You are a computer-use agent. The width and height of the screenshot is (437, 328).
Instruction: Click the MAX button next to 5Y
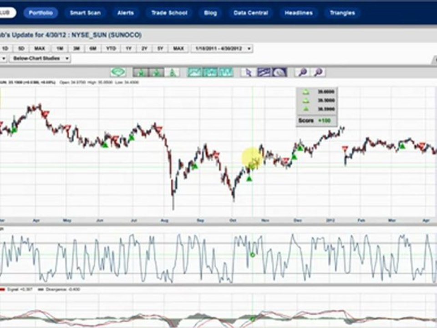tap(178, 49)
